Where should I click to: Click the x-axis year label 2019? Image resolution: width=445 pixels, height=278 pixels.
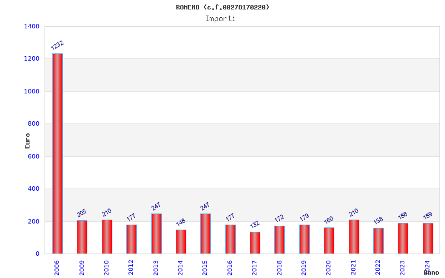(304, 268)
